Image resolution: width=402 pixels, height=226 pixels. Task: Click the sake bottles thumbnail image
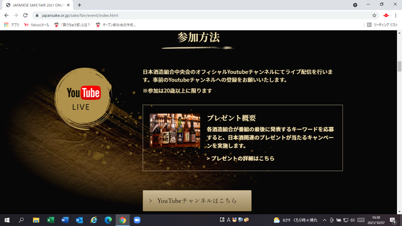pos(175,130)
